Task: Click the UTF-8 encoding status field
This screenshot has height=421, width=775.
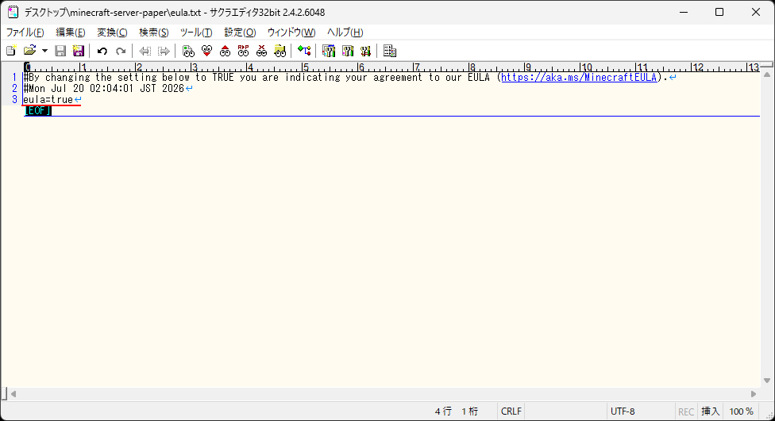Action: (x=623, y=411)
